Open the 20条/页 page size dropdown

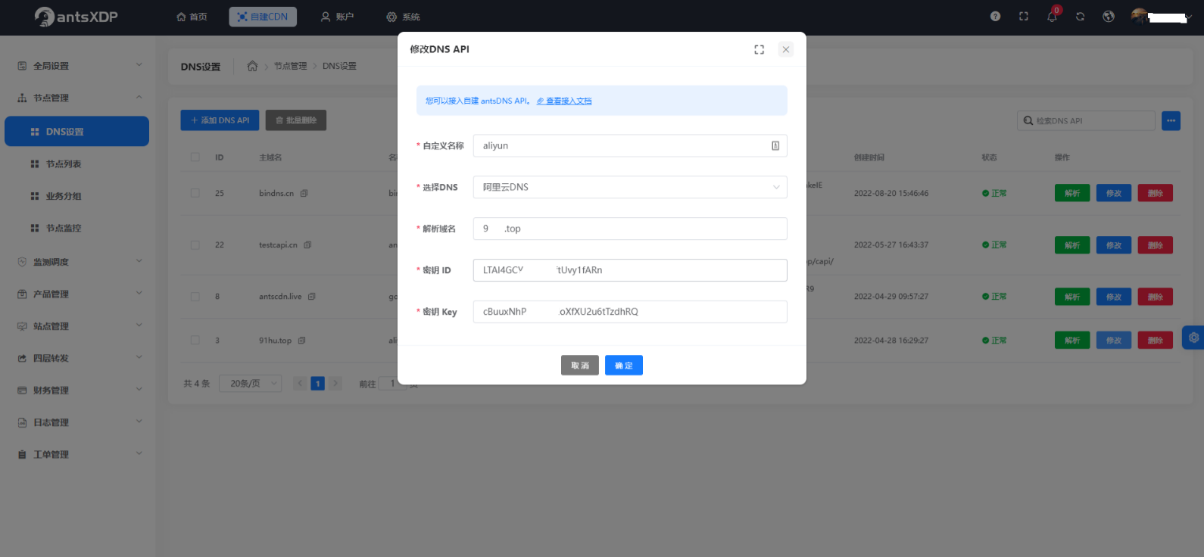[251, 384]
